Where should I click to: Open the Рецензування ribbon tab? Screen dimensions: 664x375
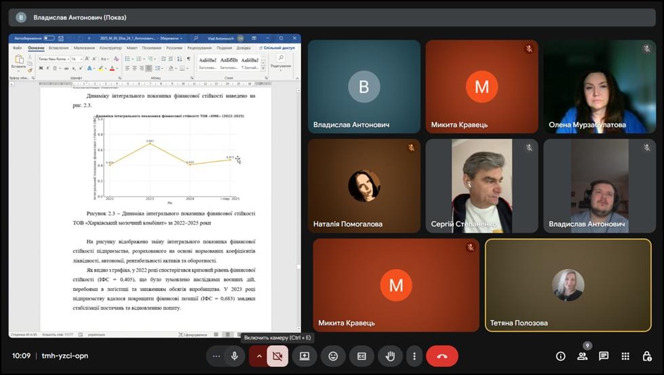tap(199, 48)
